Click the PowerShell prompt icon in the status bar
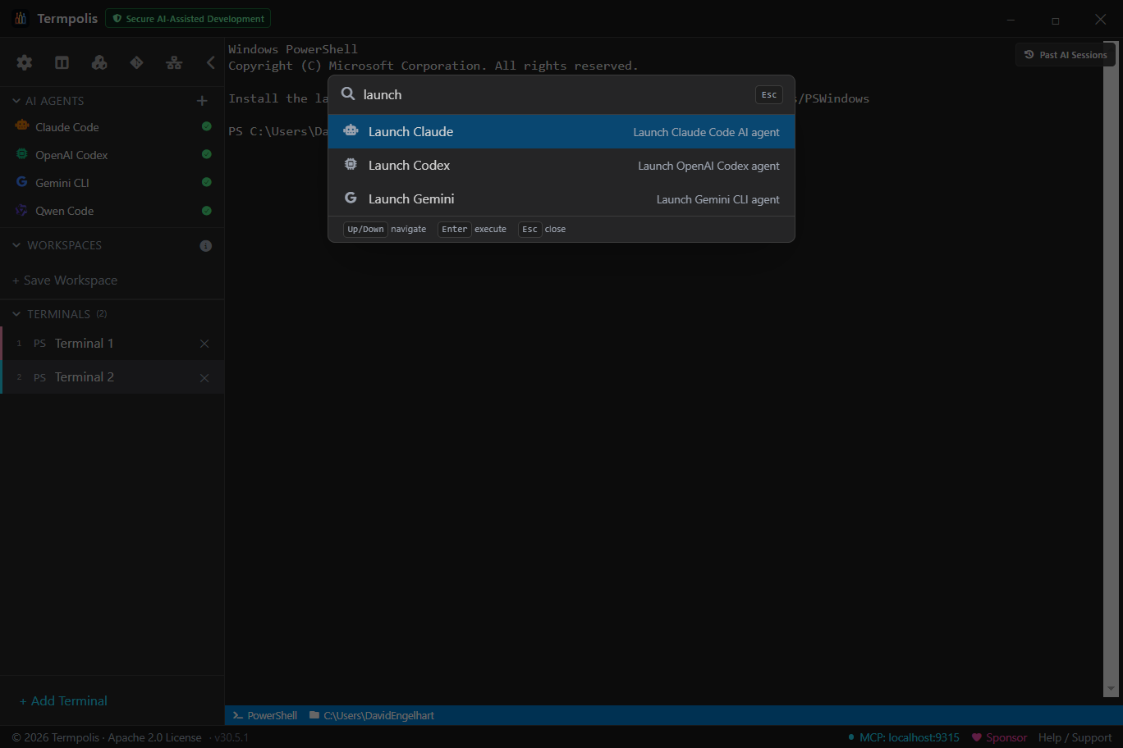The image size is (1123, 748). (x=238, y=715)
